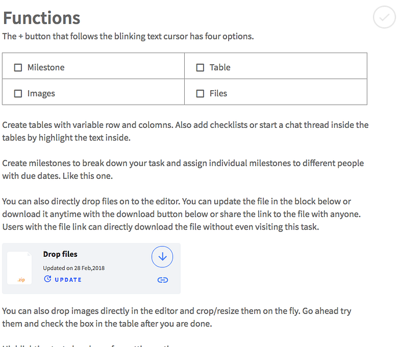
Task: Toggle the Files checkbox
Action: click(x=200, y=94)
